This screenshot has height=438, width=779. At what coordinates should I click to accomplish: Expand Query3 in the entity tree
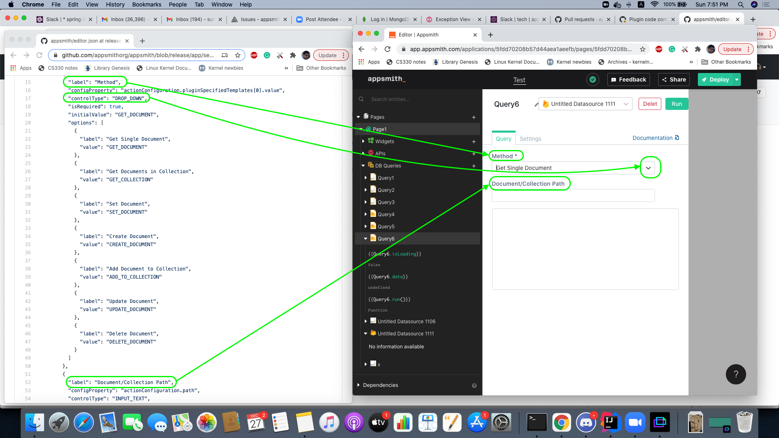[x=366, y=202]
